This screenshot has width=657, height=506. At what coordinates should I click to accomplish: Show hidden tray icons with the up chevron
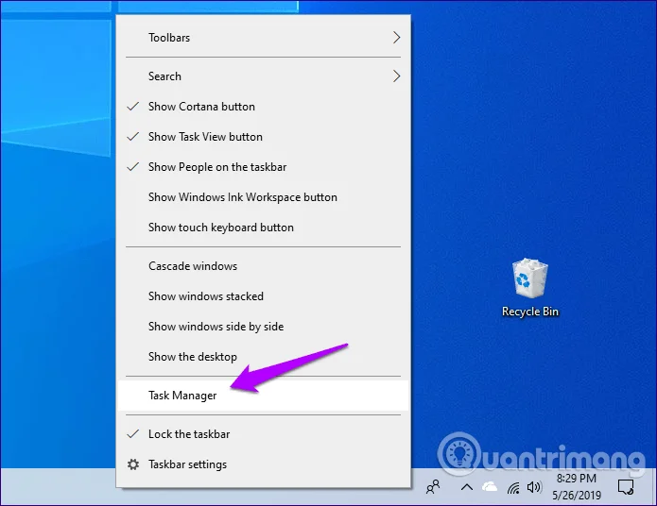pyautogui.click(x=467, y=487)
